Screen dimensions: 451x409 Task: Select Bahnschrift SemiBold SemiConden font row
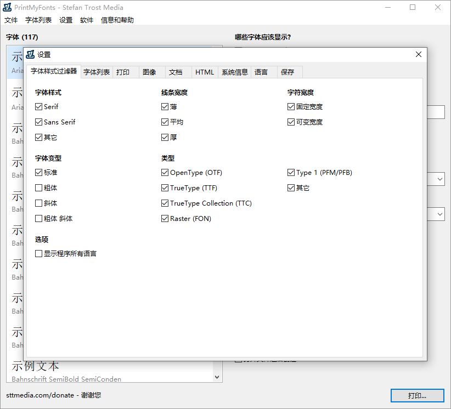coord(110,372)
